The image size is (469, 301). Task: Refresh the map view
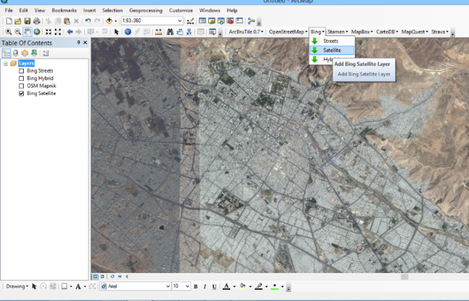pyautogui.click(x=112, y=277)
